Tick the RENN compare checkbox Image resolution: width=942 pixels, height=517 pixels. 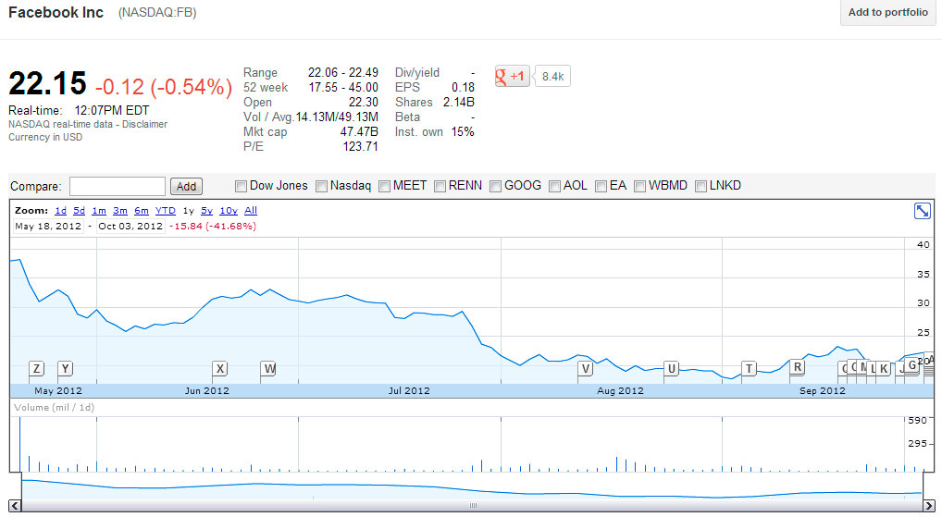440,186
